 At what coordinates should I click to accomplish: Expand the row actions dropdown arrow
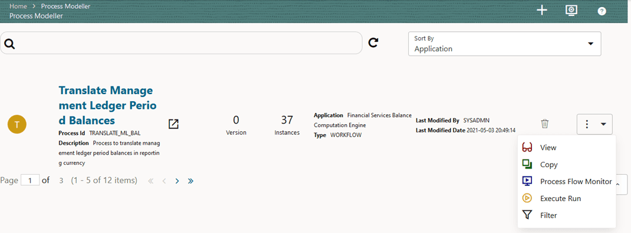pos(604,125)
